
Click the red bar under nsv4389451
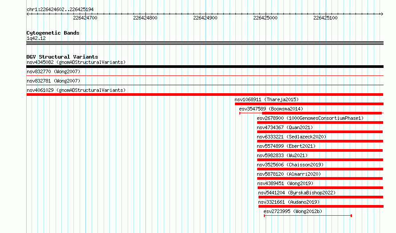click(x=320, y=188)
